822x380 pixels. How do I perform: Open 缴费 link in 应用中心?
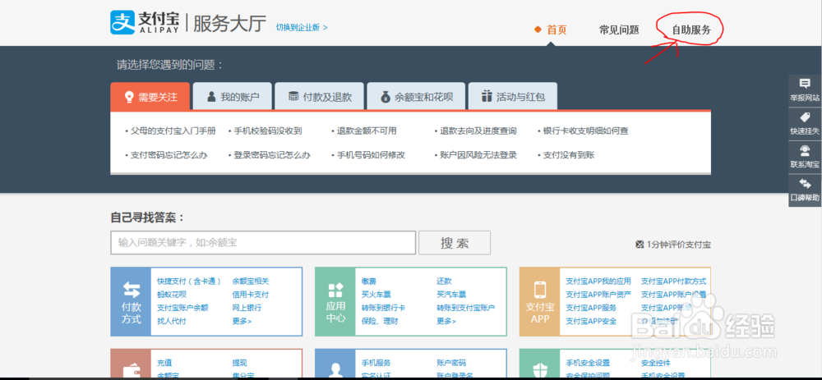click(x=368, y=281)
